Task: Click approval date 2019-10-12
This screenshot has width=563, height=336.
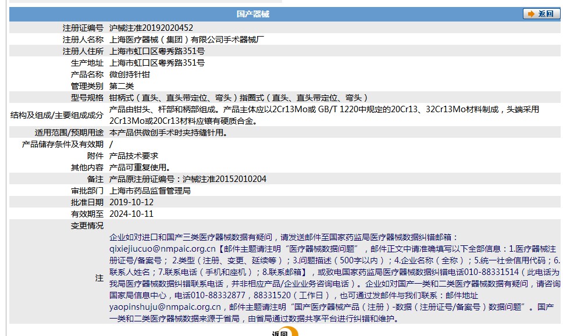Action: [x=131, y=202]
